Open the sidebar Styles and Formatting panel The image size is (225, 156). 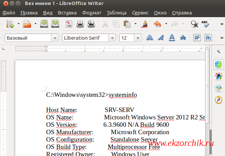click(x=219, y=76)
